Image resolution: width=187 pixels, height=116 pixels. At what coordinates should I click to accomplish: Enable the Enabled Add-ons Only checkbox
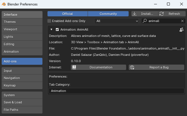tap(49, 21)
